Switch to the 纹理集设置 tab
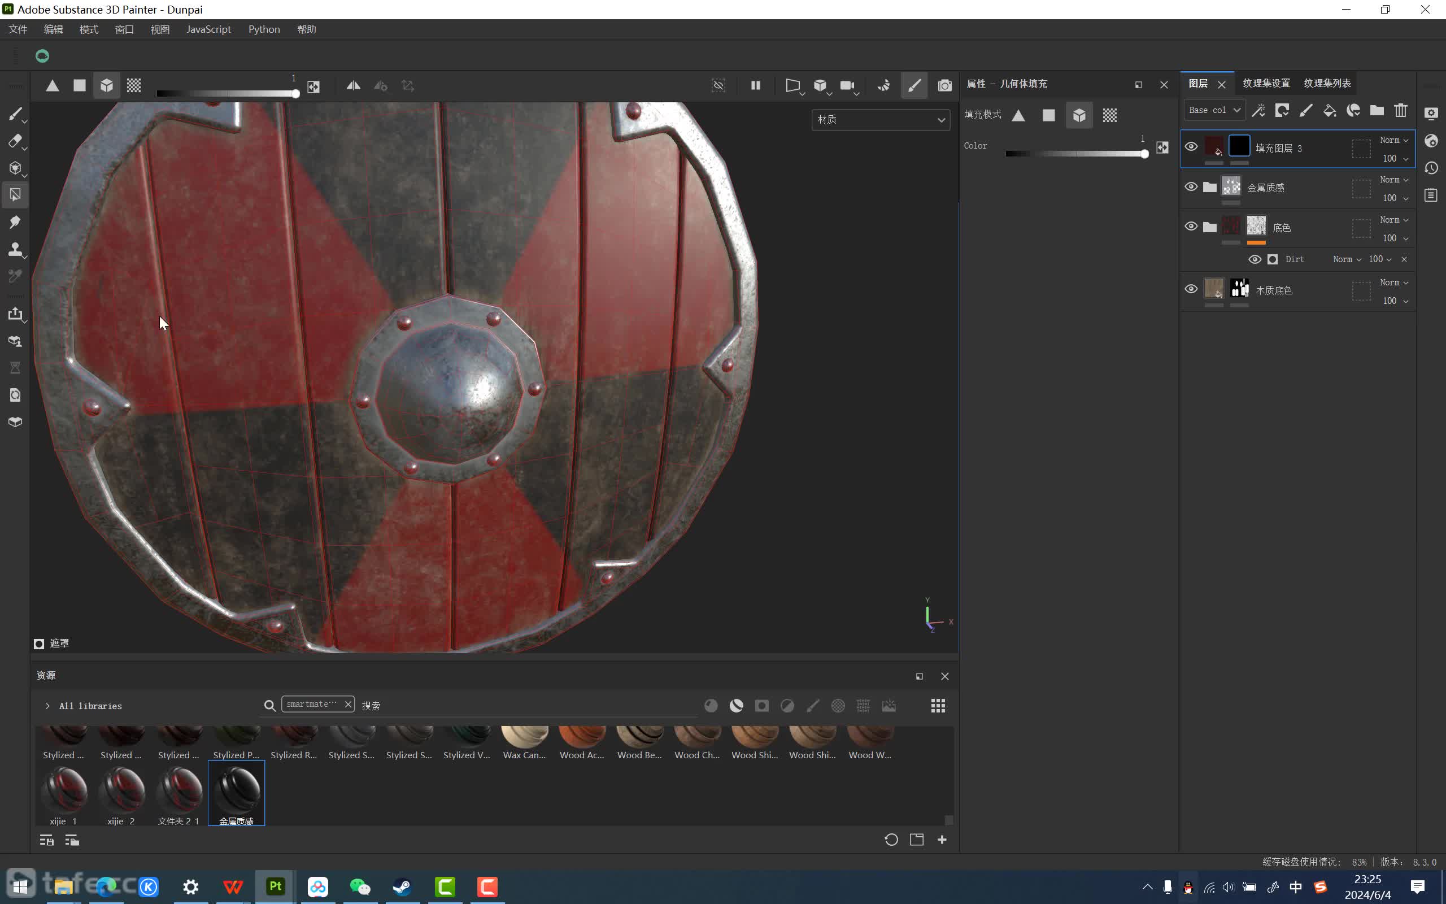Image resolution: width=1446 pixels, height=904 pixels. coord(1266,83)
